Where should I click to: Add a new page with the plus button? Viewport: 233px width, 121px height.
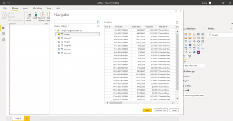coord(27,118)
